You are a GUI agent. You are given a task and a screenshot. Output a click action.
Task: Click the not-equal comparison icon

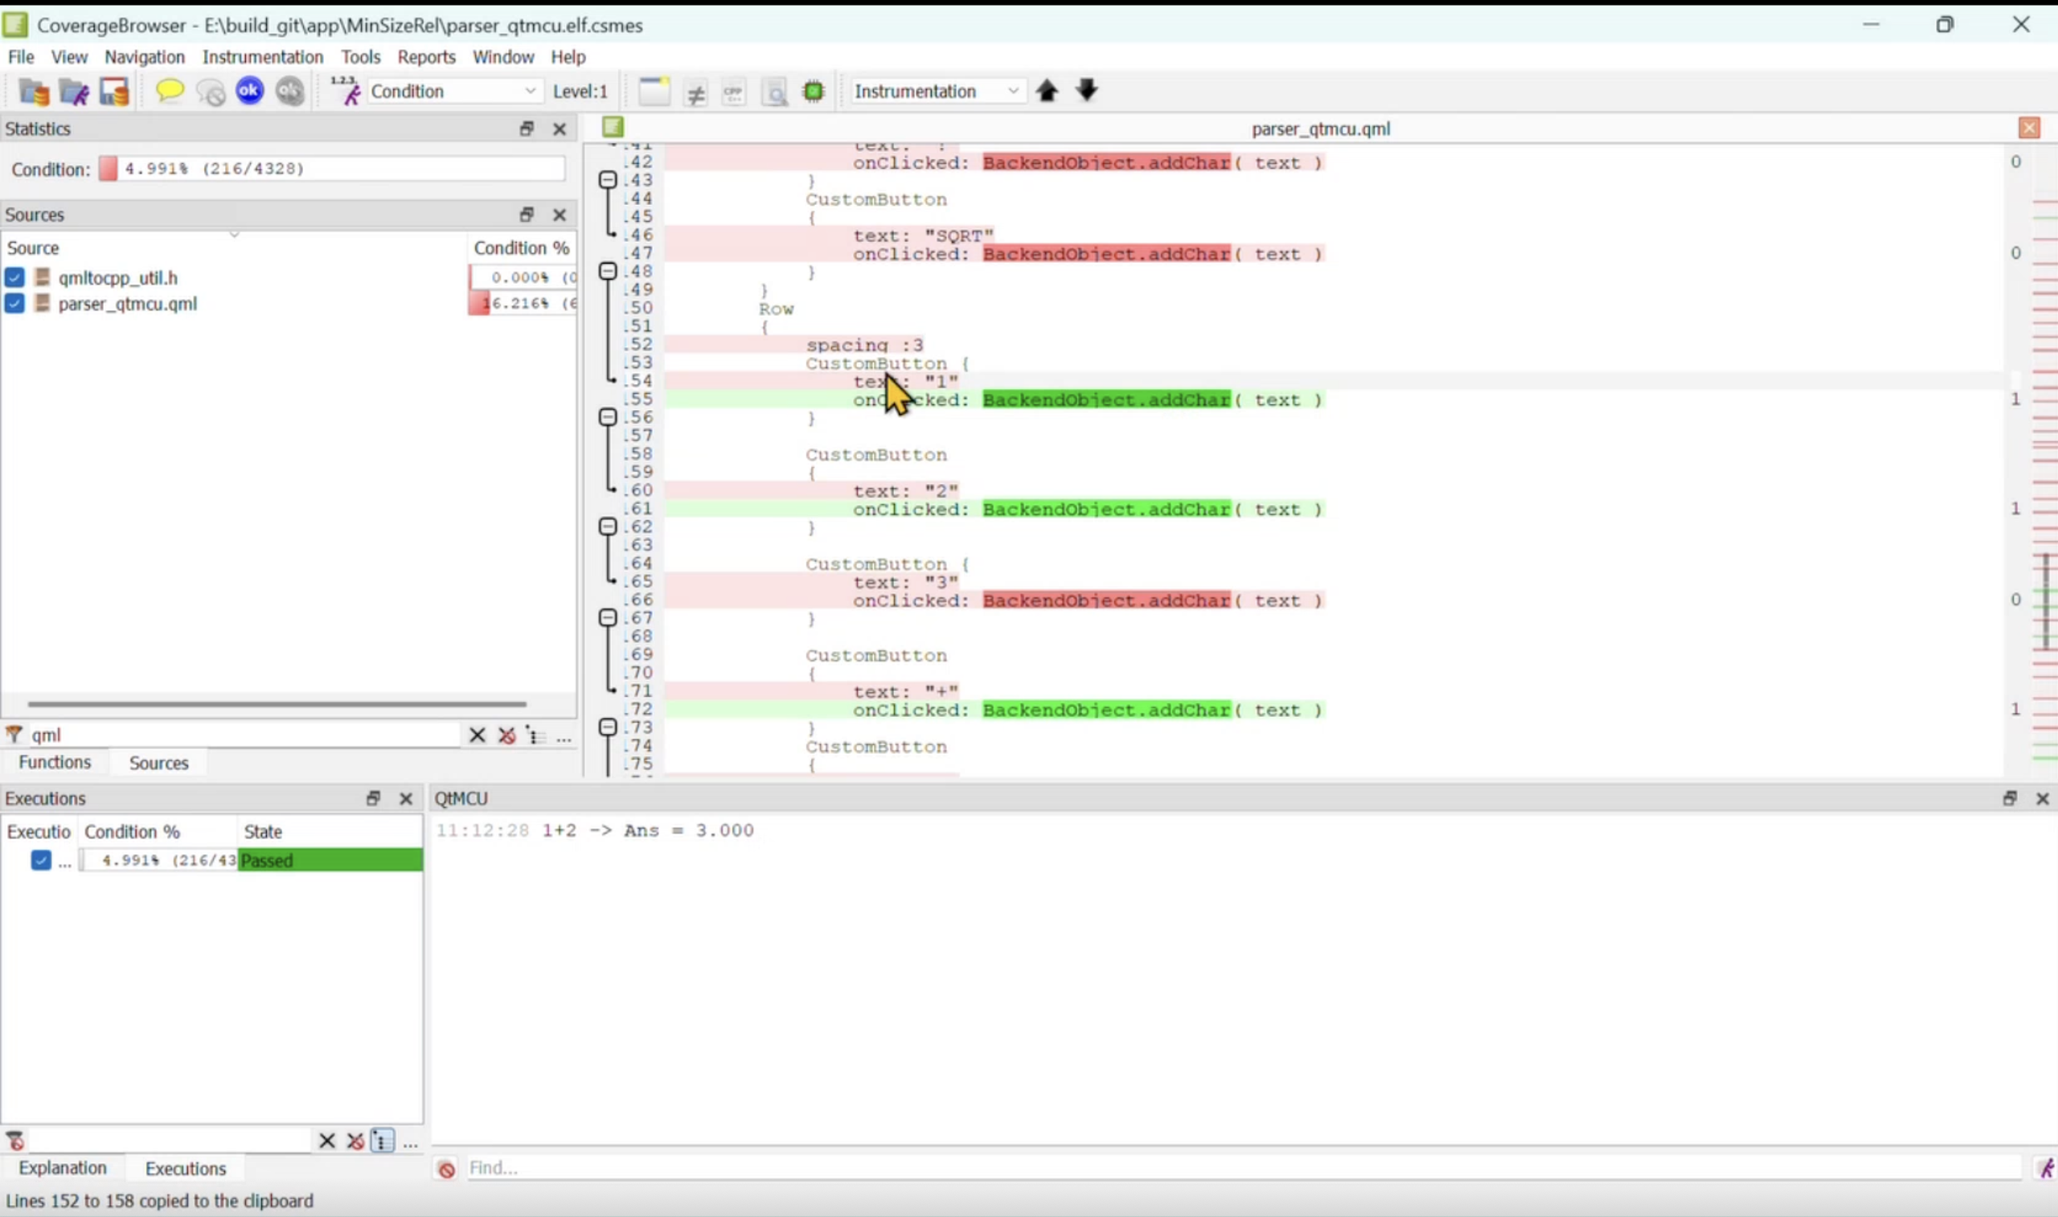pos(695,91)
